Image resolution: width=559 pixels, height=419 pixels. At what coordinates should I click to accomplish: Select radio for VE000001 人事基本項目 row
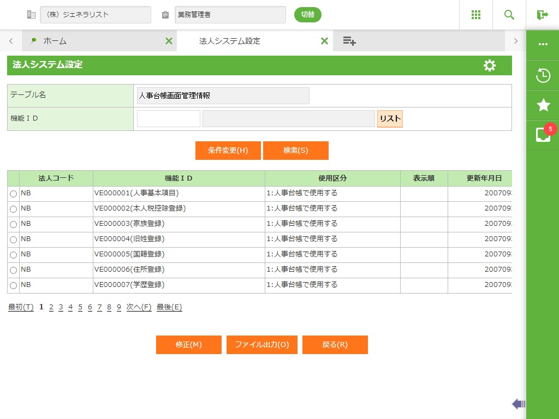point(14,194)
